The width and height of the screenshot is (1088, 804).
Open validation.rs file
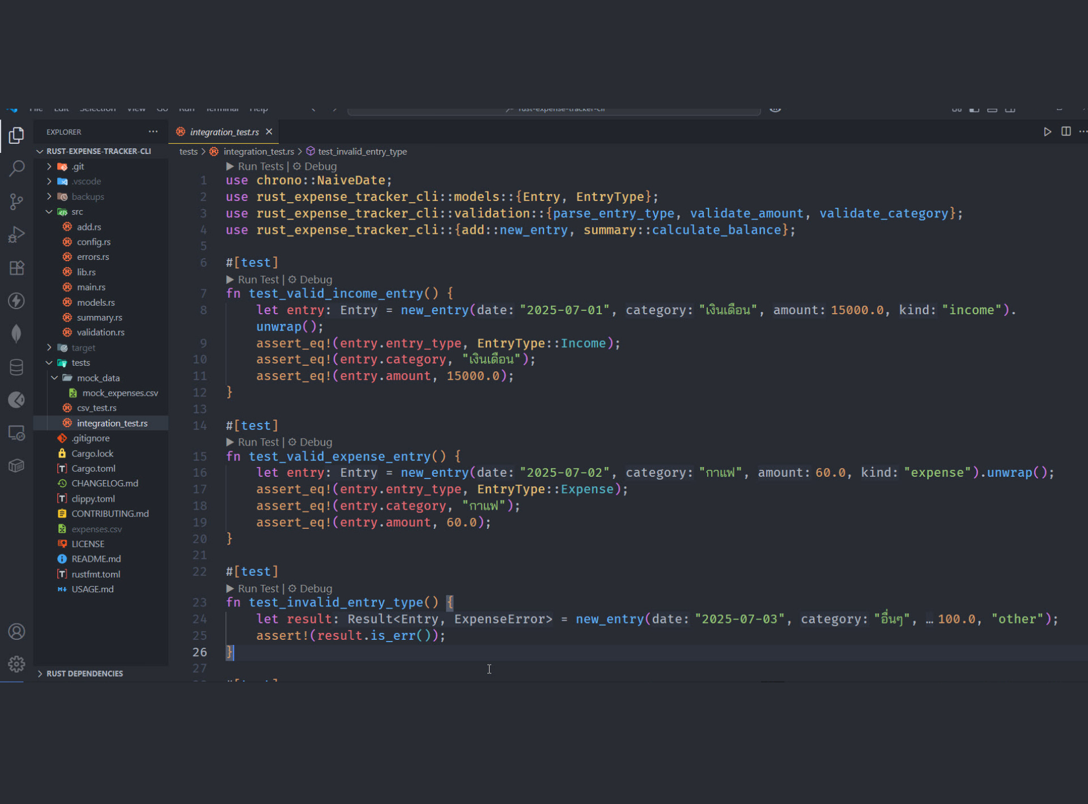click(101, 332)
